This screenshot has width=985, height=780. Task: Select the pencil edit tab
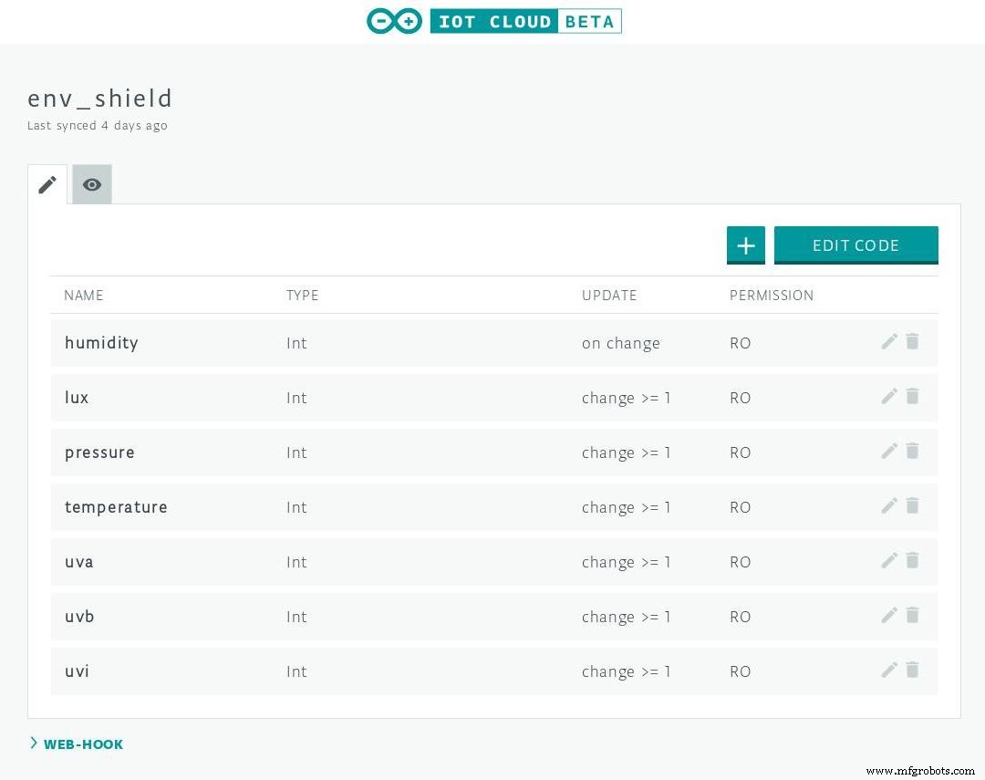click(x=47, y=184)
